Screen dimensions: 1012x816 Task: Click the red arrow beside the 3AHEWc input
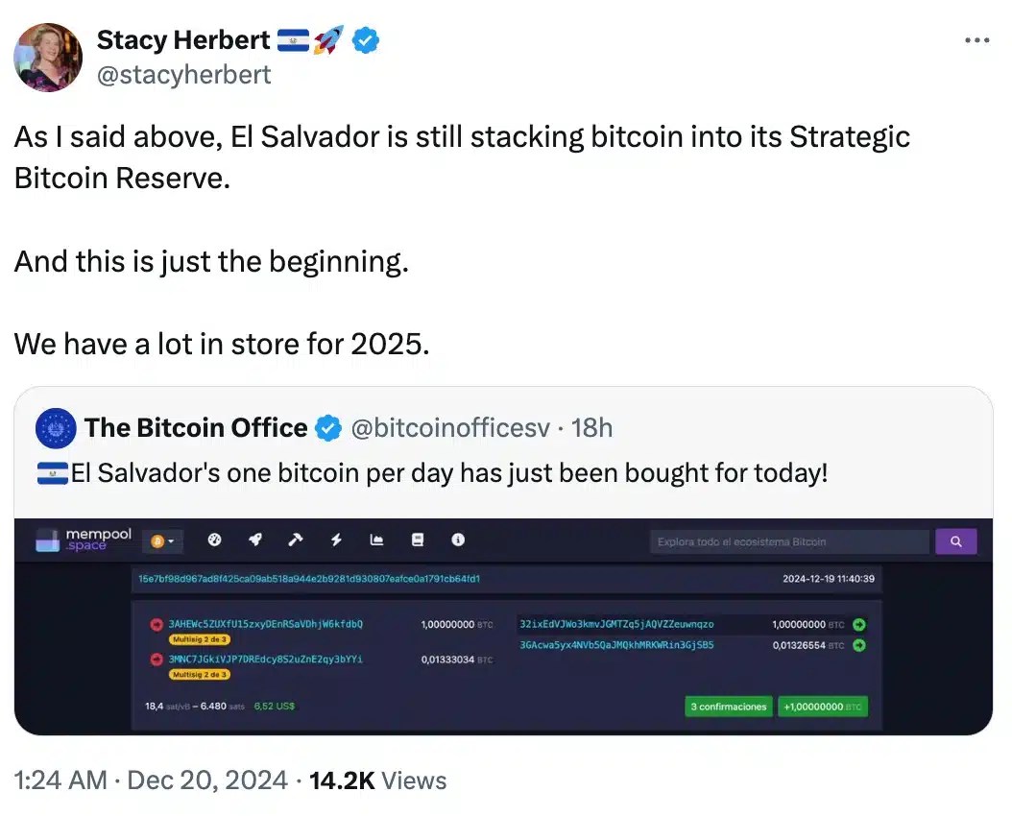click(x=156, y=624)
